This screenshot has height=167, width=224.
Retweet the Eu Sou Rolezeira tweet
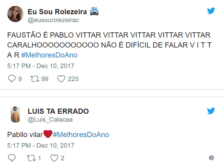tap(35, 79)
